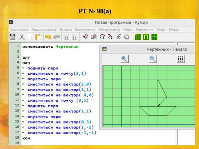Click the Save floppy disk icon
199x149 pixels.
click(12, 37)
